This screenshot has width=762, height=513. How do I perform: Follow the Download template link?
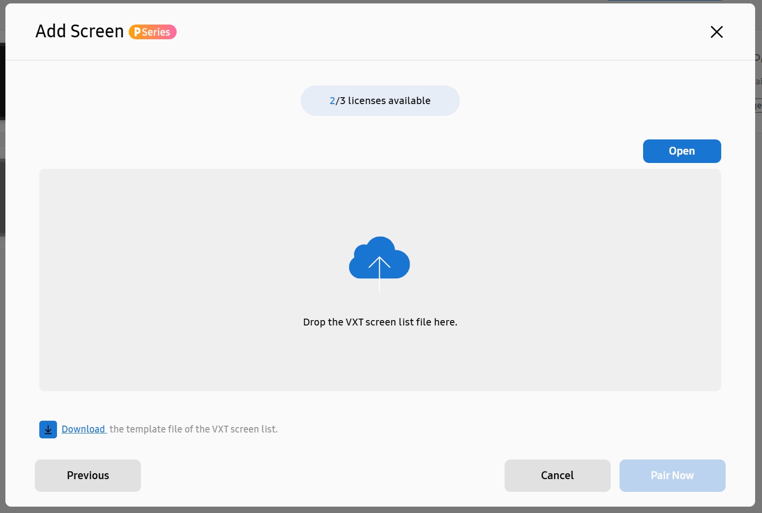(84, 429)
